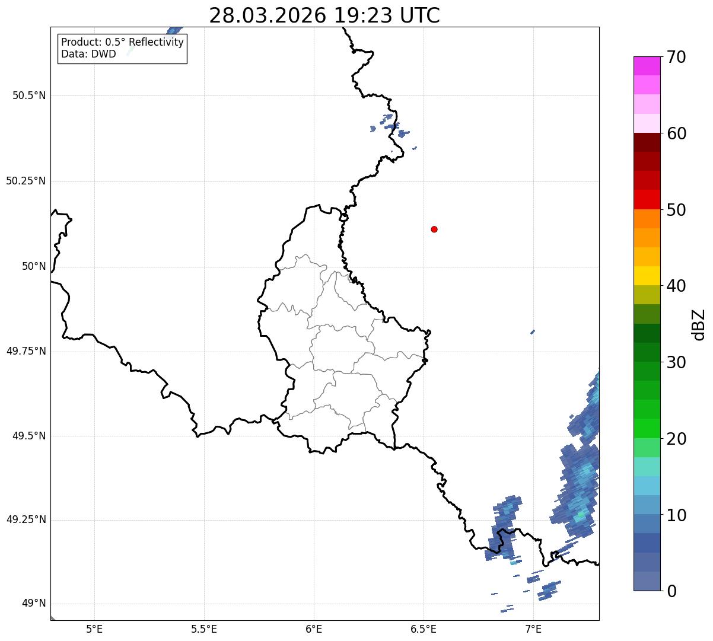Click the 20 tick label on colorbar
This screenshot has height=641, width=713.
[676, 439]
